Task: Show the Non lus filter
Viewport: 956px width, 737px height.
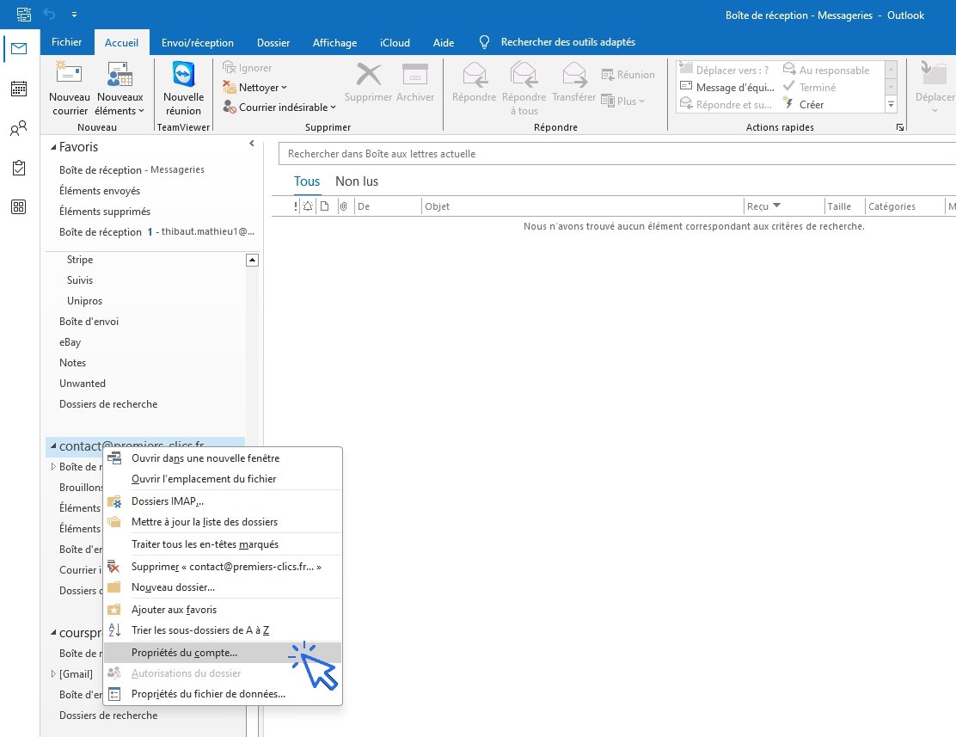Action: (357, 181)
